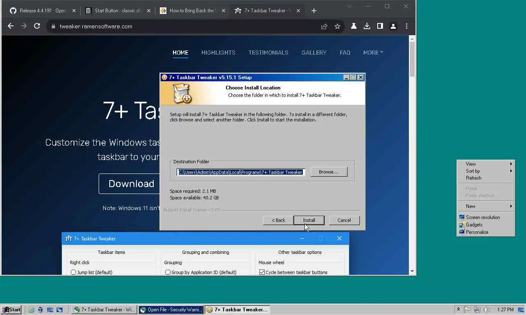Open HIGHLIGHTS in site navigation

point(218,52)
